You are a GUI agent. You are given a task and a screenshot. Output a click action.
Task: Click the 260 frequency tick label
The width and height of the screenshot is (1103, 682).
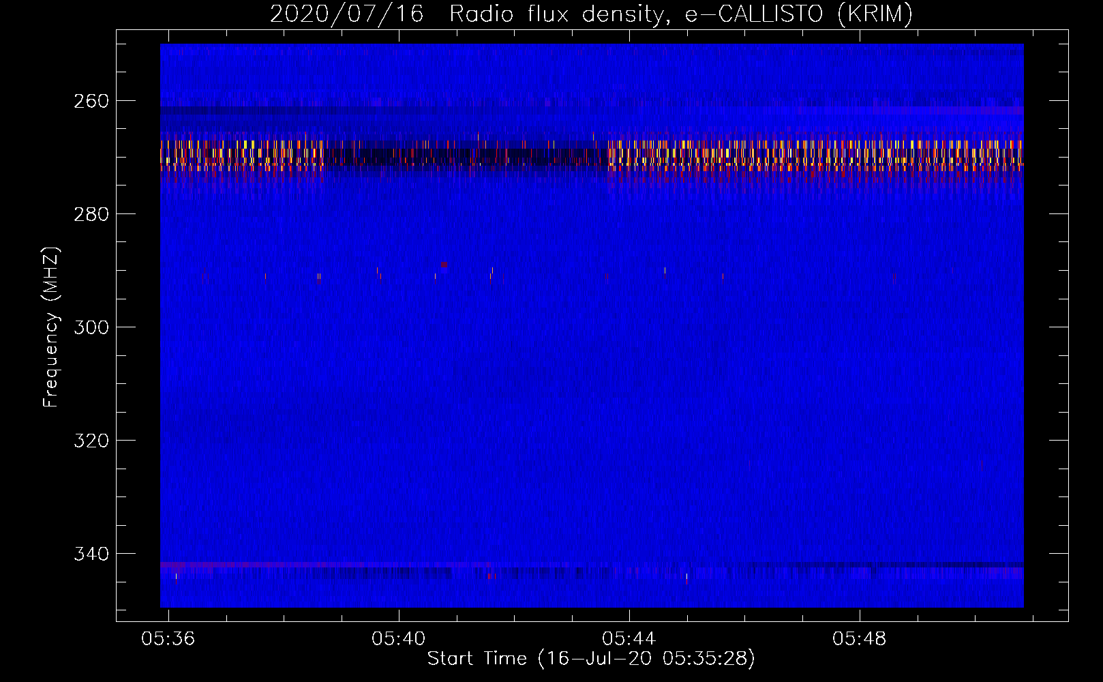pos(91,101)
